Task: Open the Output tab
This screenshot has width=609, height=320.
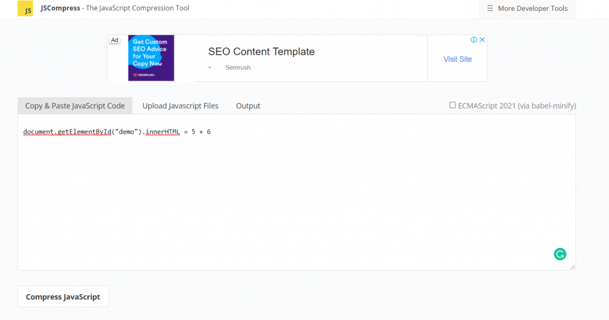Action: pos(248,106)
